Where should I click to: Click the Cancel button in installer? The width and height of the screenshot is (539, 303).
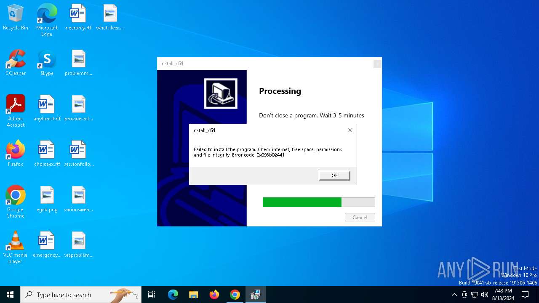pos(360,218)
